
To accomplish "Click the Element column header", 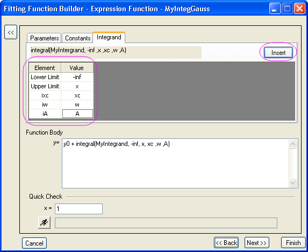I will click(x=45, y=68).
